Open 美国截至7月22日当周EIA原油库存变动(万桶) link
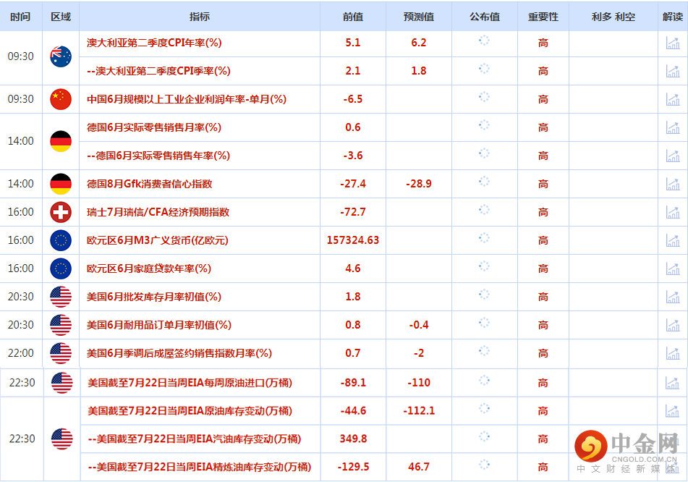688x482 pixels. click(x=190, y=411)
